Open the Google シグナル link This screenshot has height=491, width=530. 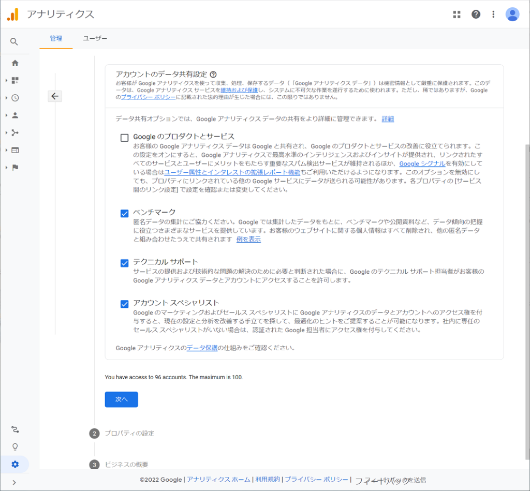point(422,163)
